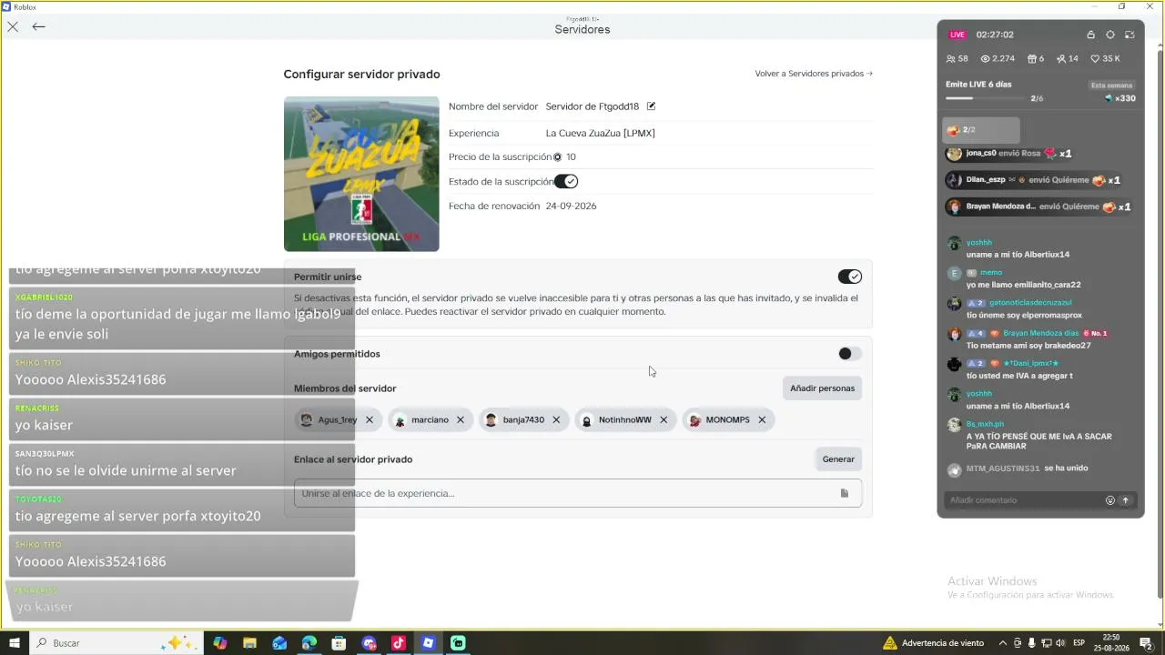Open Copilot from the taskbar
This screenshot has width=1165, height=655.
pos(219,643)
